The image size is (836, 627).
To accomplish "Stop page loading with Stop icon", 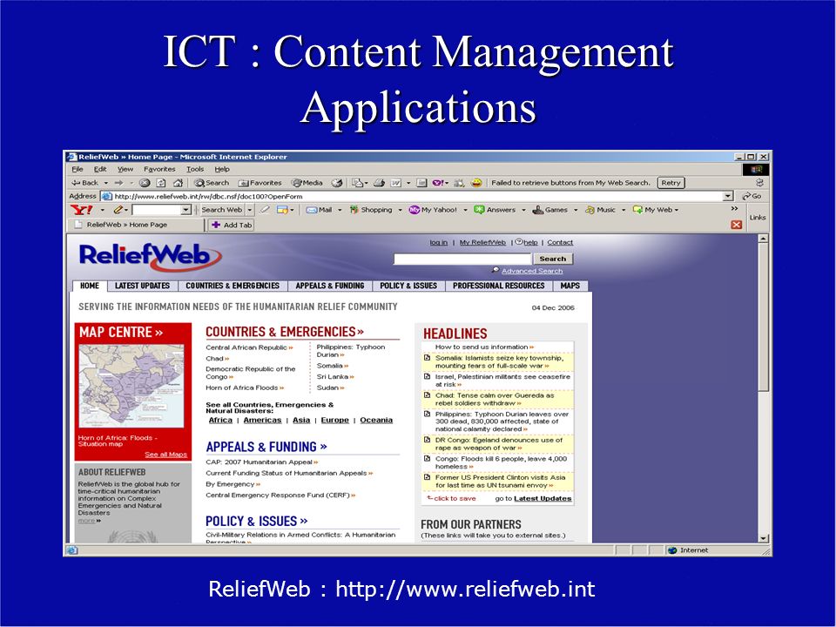I will 145,183.
